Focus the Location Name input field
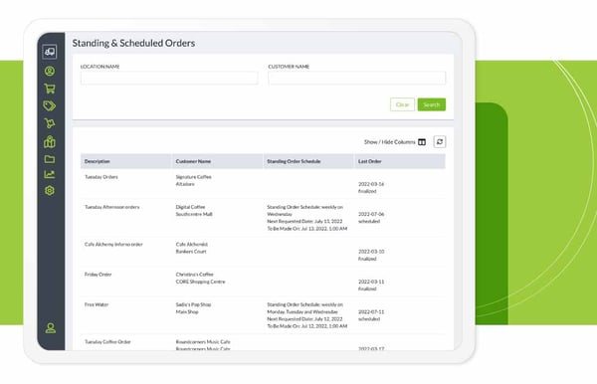This screenshot has width=597, height=384. (169, 78)
